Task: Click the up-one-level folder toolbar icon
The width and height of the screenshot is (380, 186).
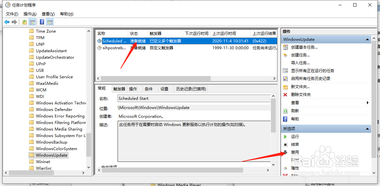Action: click(25, 22)
